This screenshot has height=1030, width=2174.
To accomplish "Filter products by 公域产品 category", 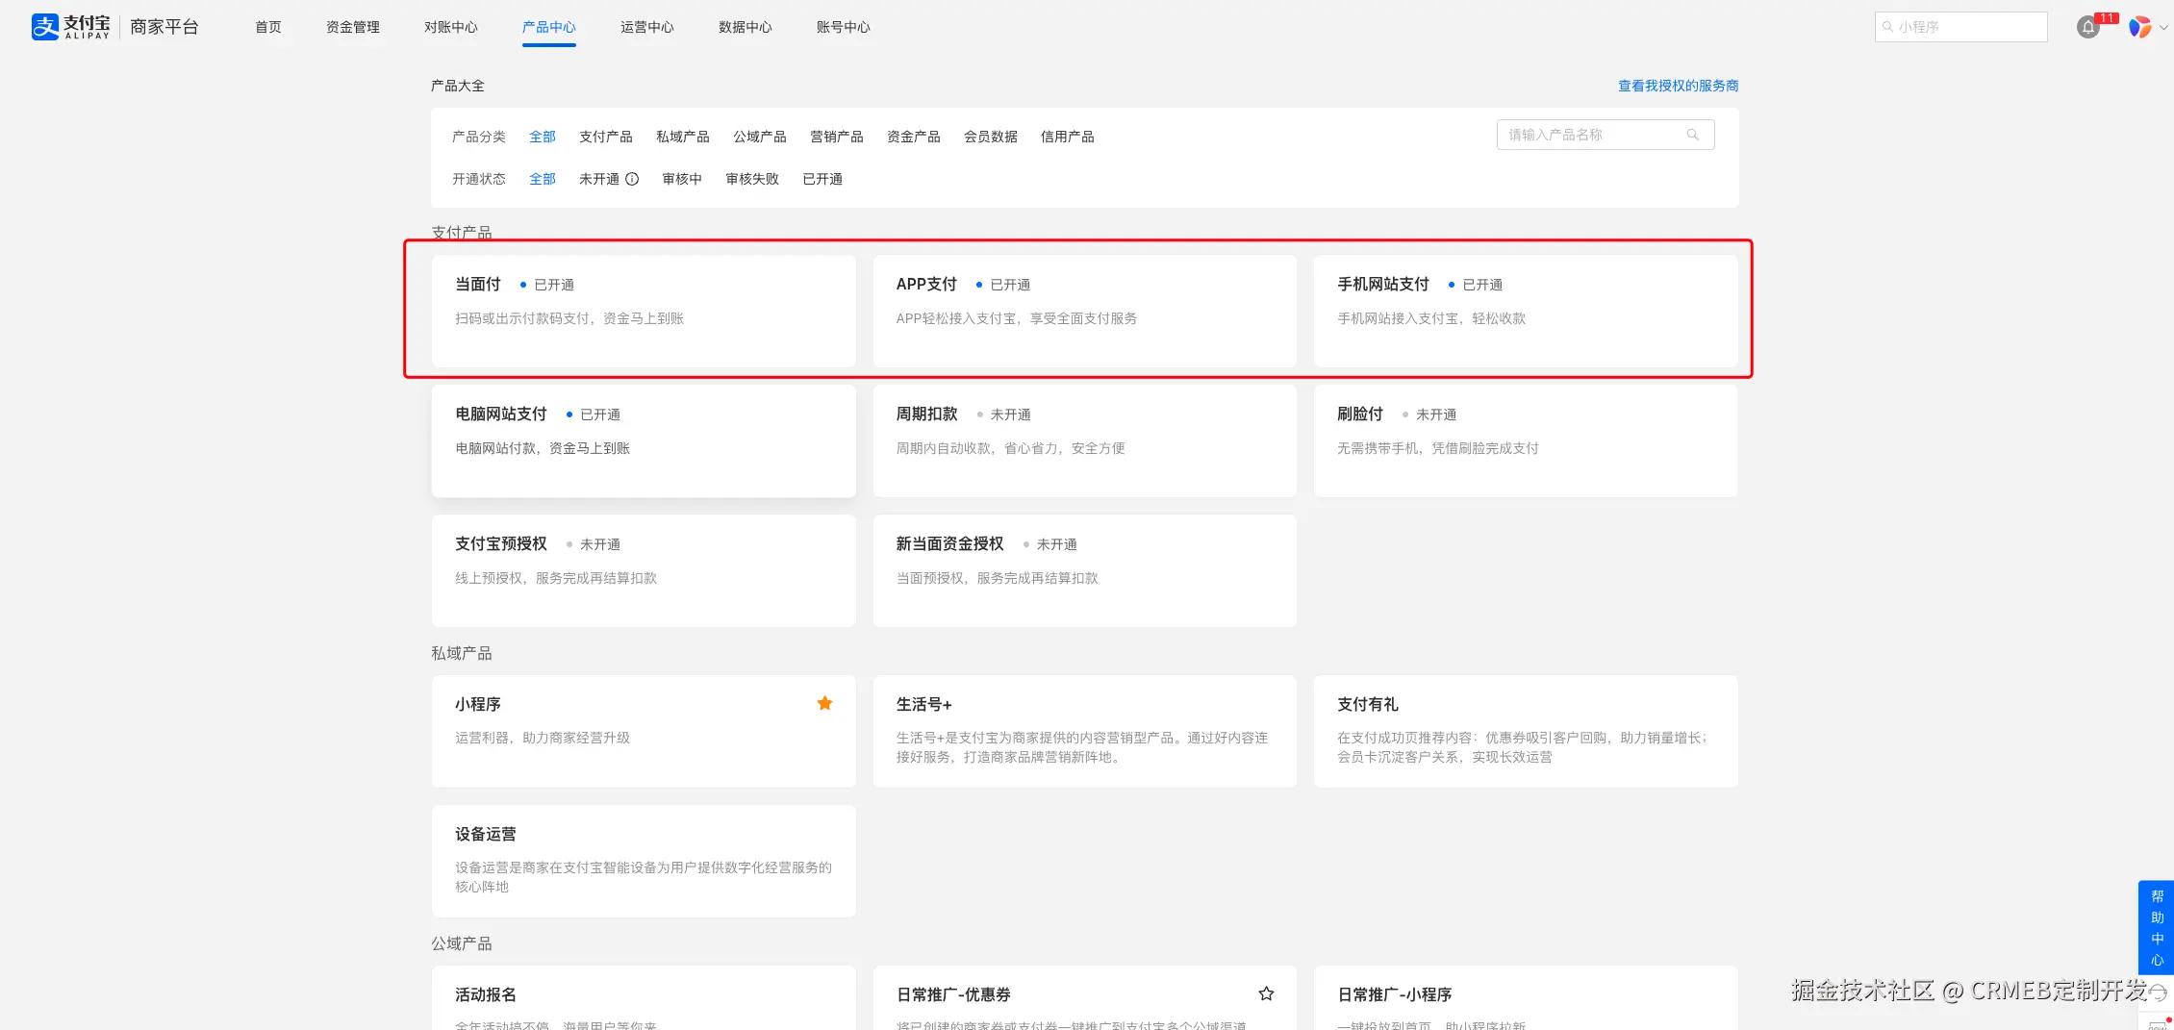I will click(x=760, y=137).
